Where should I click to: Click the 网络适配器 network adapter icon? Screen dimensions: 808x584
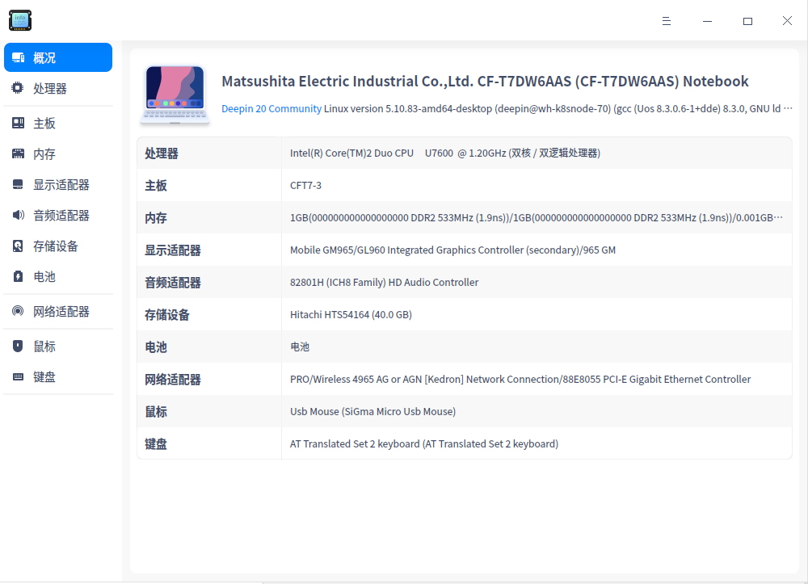click(x=17, y=311)
